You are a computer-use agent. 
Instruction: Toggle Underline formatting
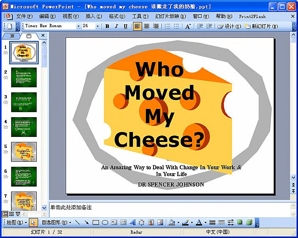click(x=126, y=26)
